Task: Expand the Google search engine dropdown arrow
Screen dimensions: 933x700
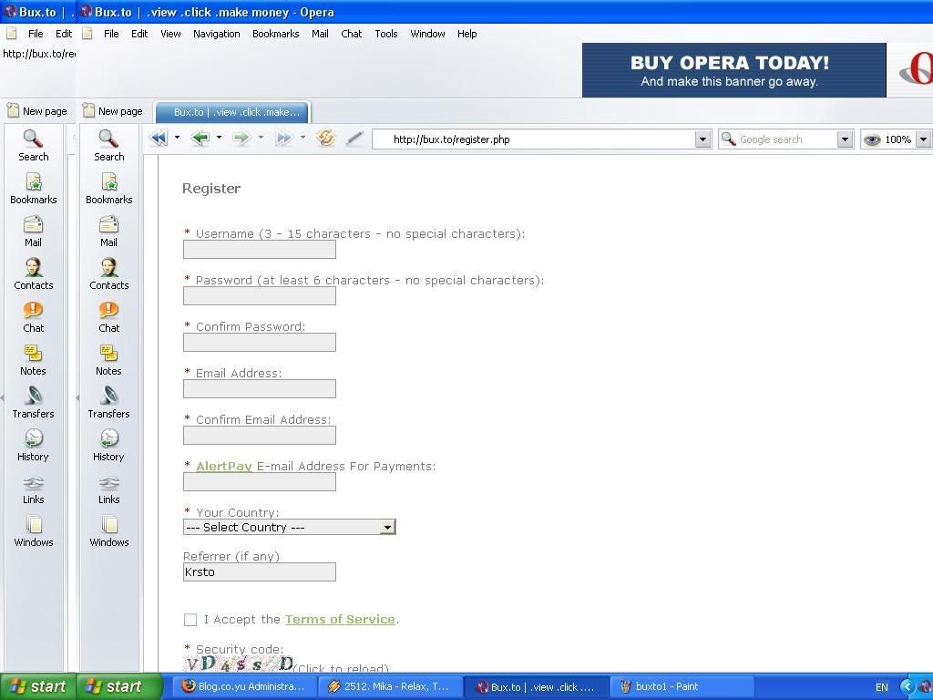Action: point(845,139)
